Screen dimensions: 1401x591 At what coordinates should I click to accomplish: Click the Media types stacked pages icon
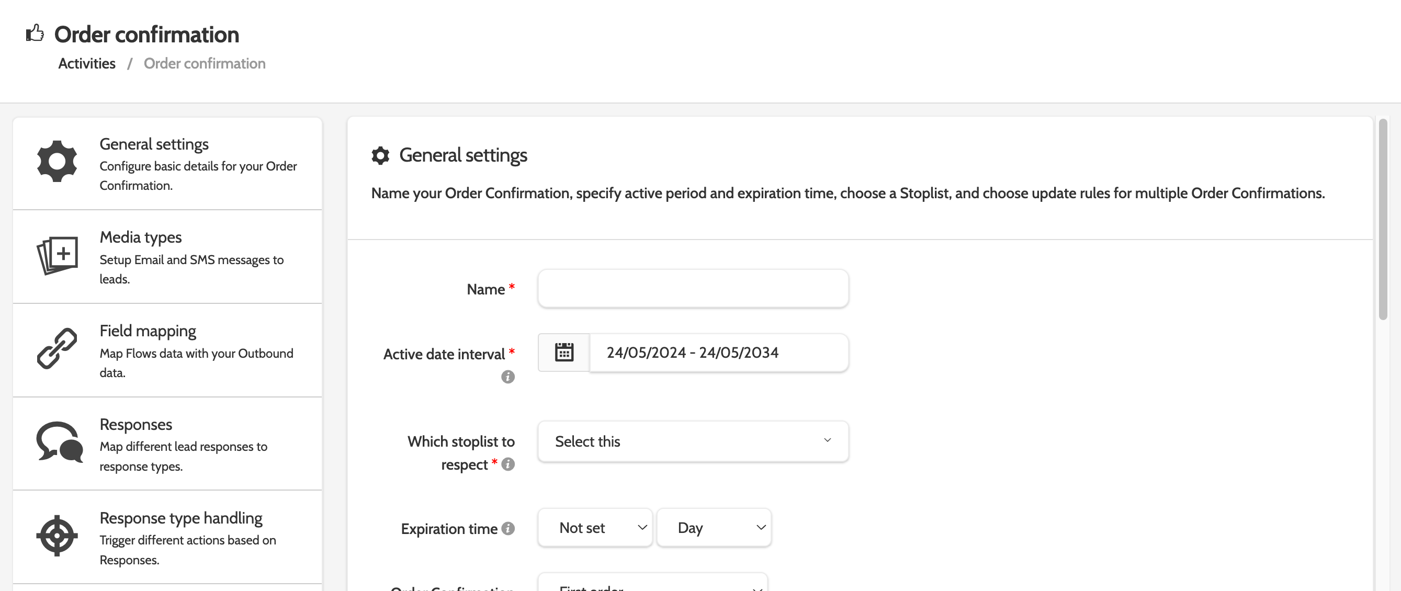coord(57,255)
